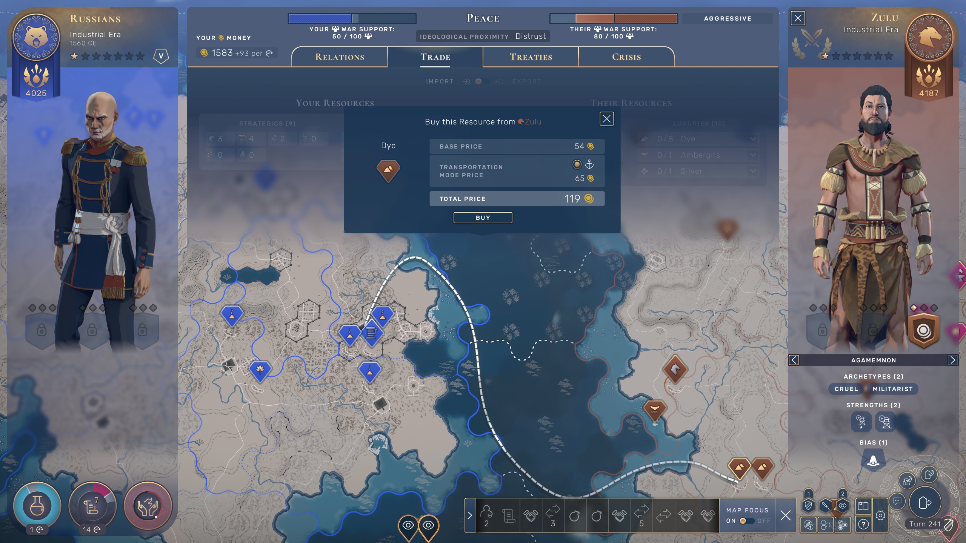The width and height of the screenshot is (966, 543).
Task: Click the starred watchtower Strengths icon
Action: [861, 421]
